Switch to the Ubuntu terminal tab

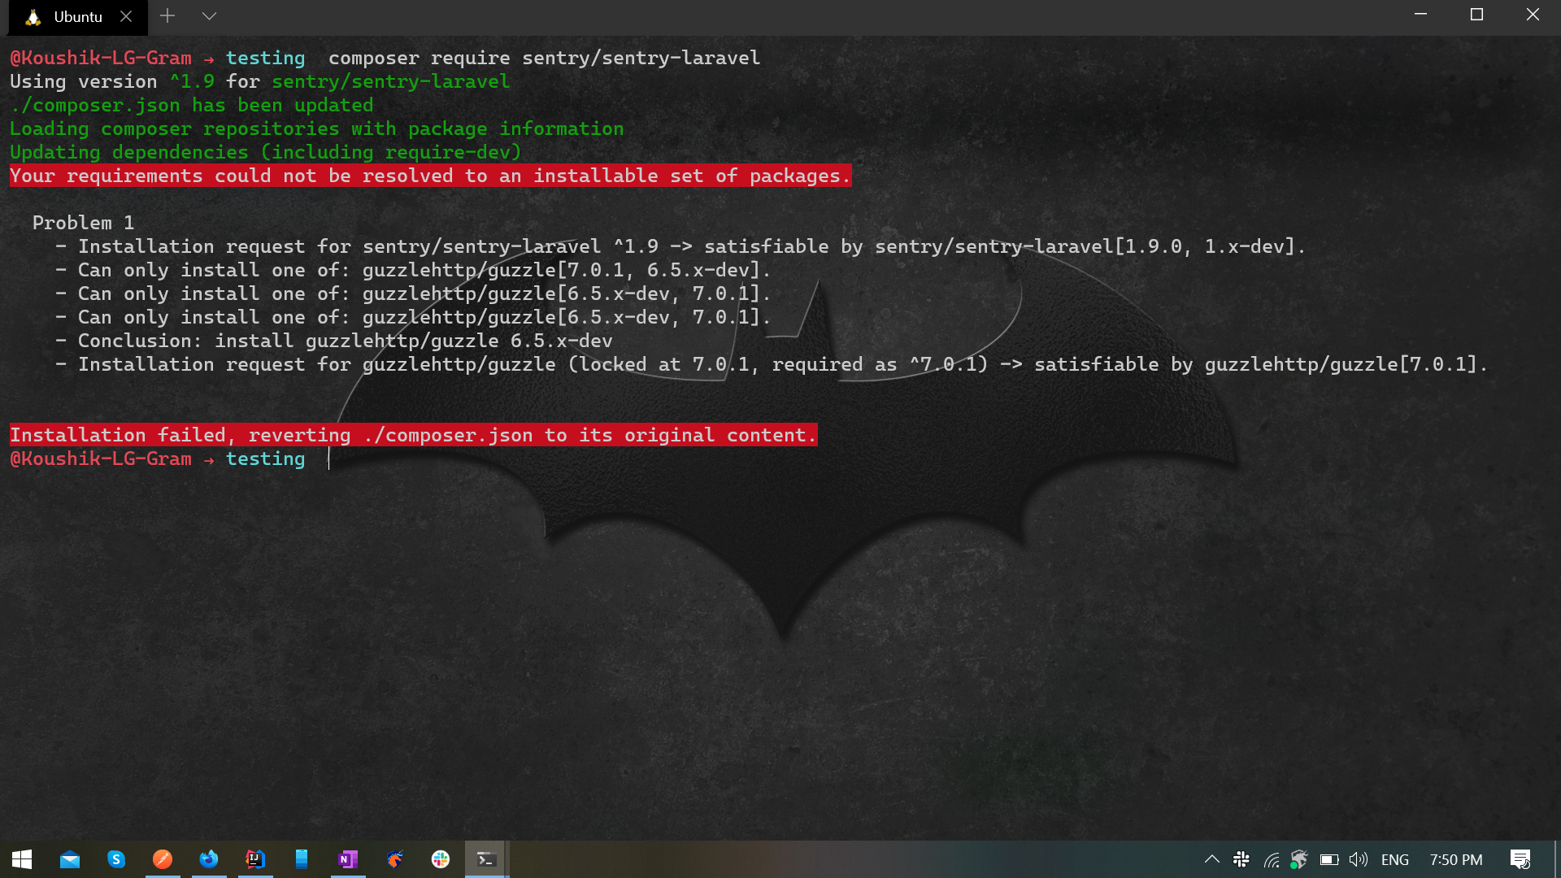(x=77, y=16)
